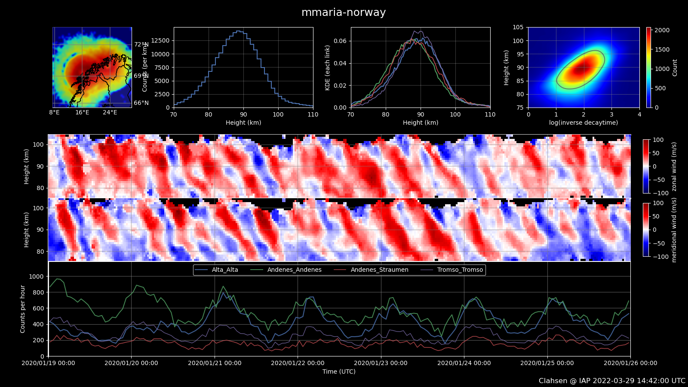The image size is (688, 387).
Task: Click the '2020/01/24 00:00' time tick label
Action: [x=464, y=363]
